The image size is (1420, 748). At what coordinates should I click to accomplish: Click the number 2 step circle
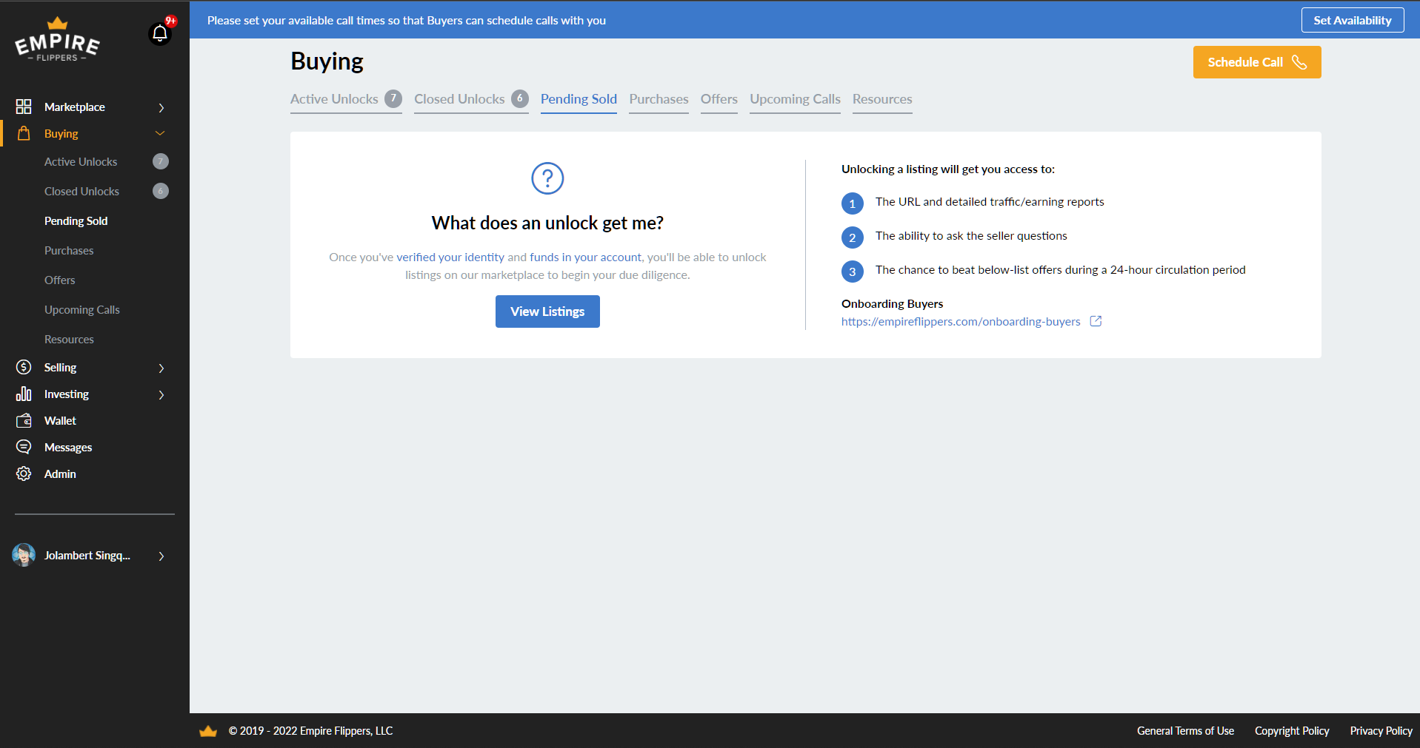853,237
